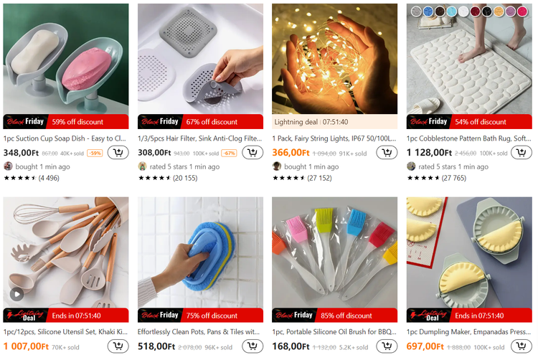Viewport: 538px width, 355px height.
Task: Pick the pink bath rug color swatch
Action: click(x=522, y=11)
